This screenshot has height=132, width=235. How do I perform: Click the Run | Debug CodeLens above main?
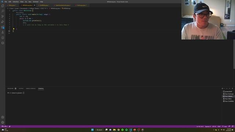(19, 12)
